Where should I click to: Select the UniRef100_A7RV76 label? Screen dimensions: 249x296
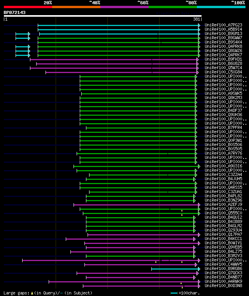click(x=223, y=153)
